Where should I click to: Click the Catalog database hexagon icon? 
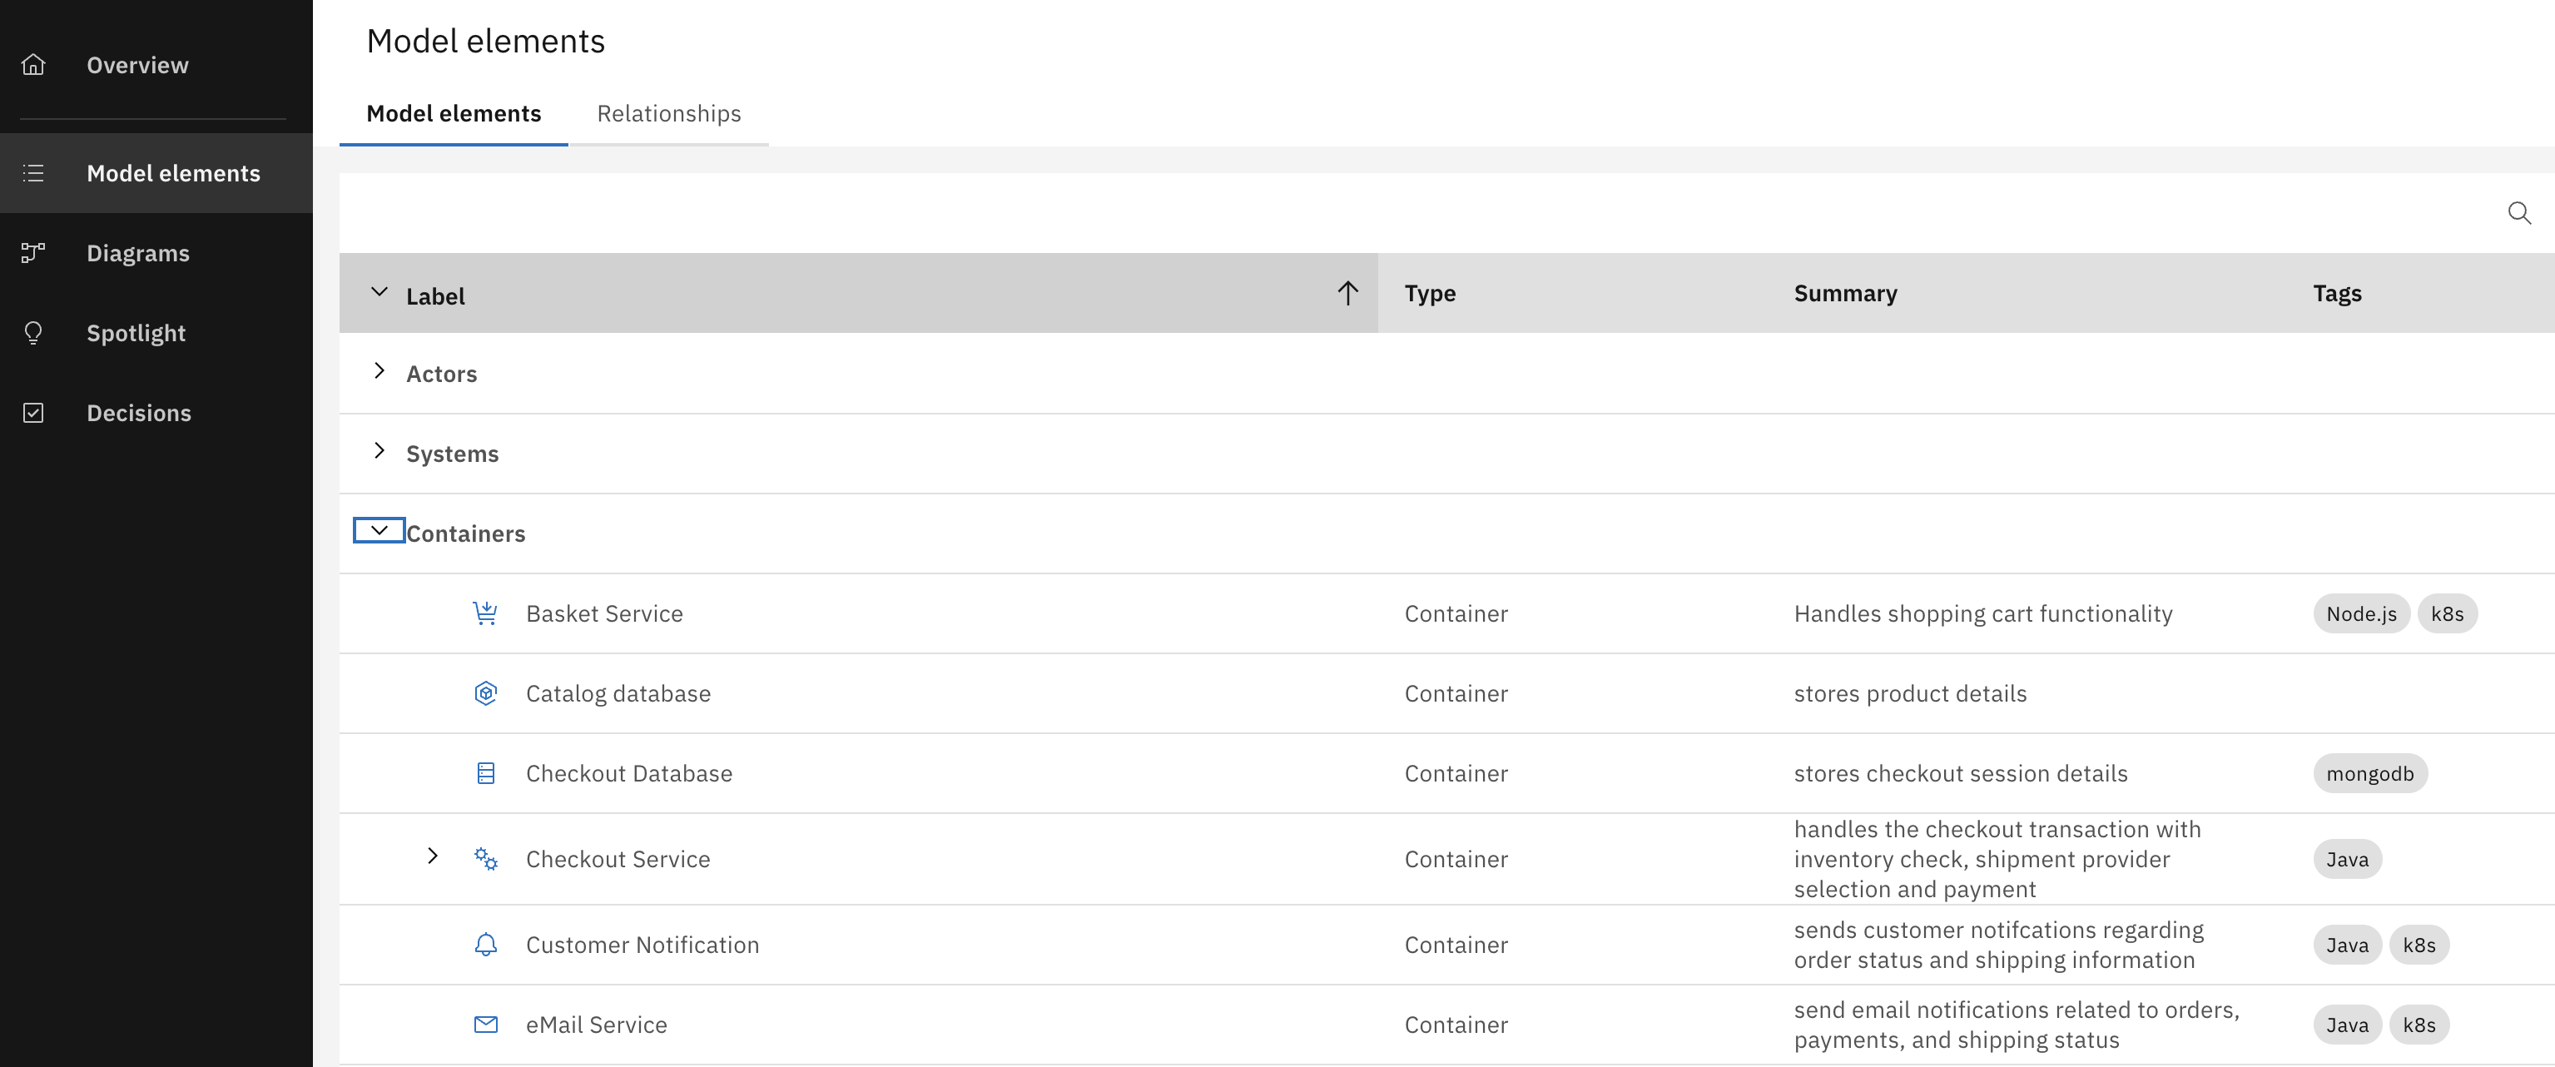(485, 693)
